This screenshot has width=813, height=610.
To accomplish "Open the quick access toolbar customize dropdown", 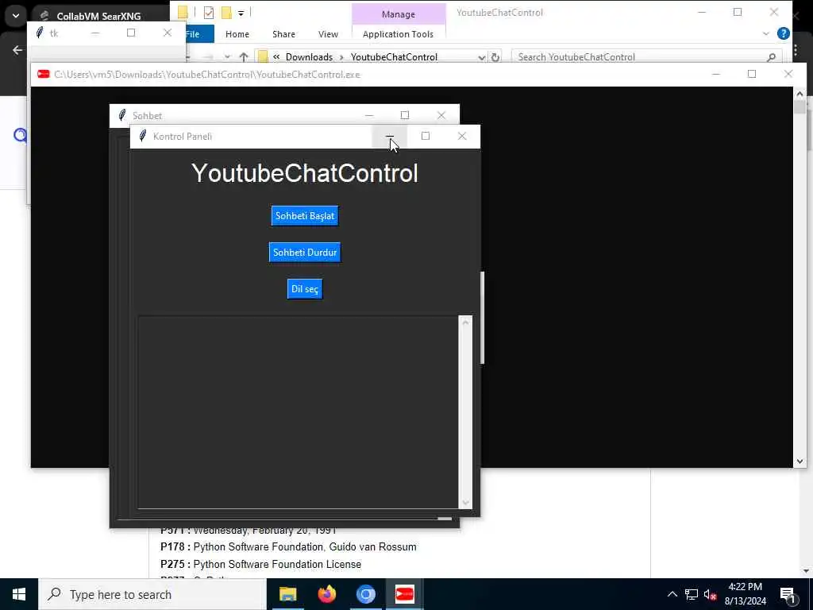I will (x=241, y=14).
